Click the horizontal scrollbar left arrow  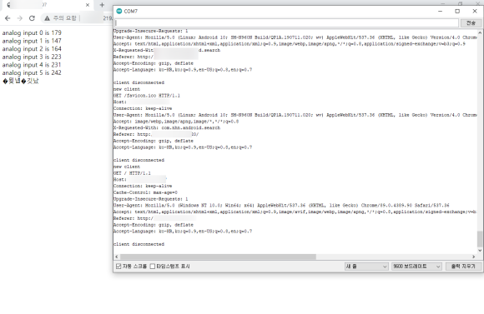point(117,257)
